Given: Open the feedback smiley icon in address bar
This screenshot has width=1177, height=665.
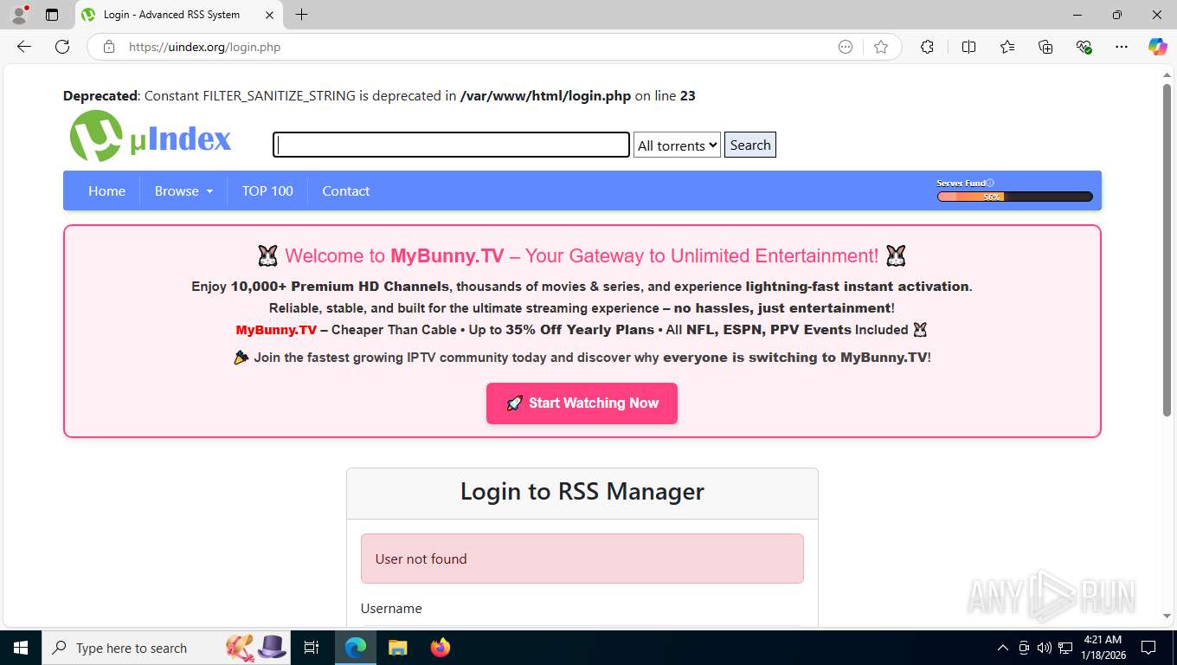Looking at the screenshot, I should (x=846, y=47).
